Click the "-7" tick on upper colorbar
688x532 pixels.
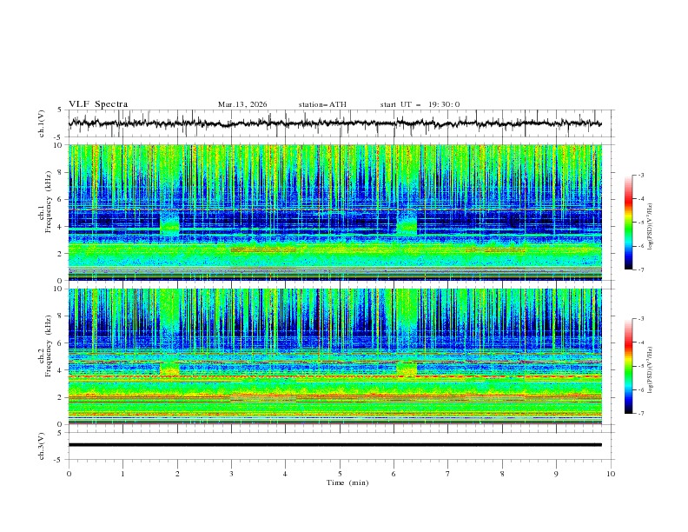pos(641,269)
